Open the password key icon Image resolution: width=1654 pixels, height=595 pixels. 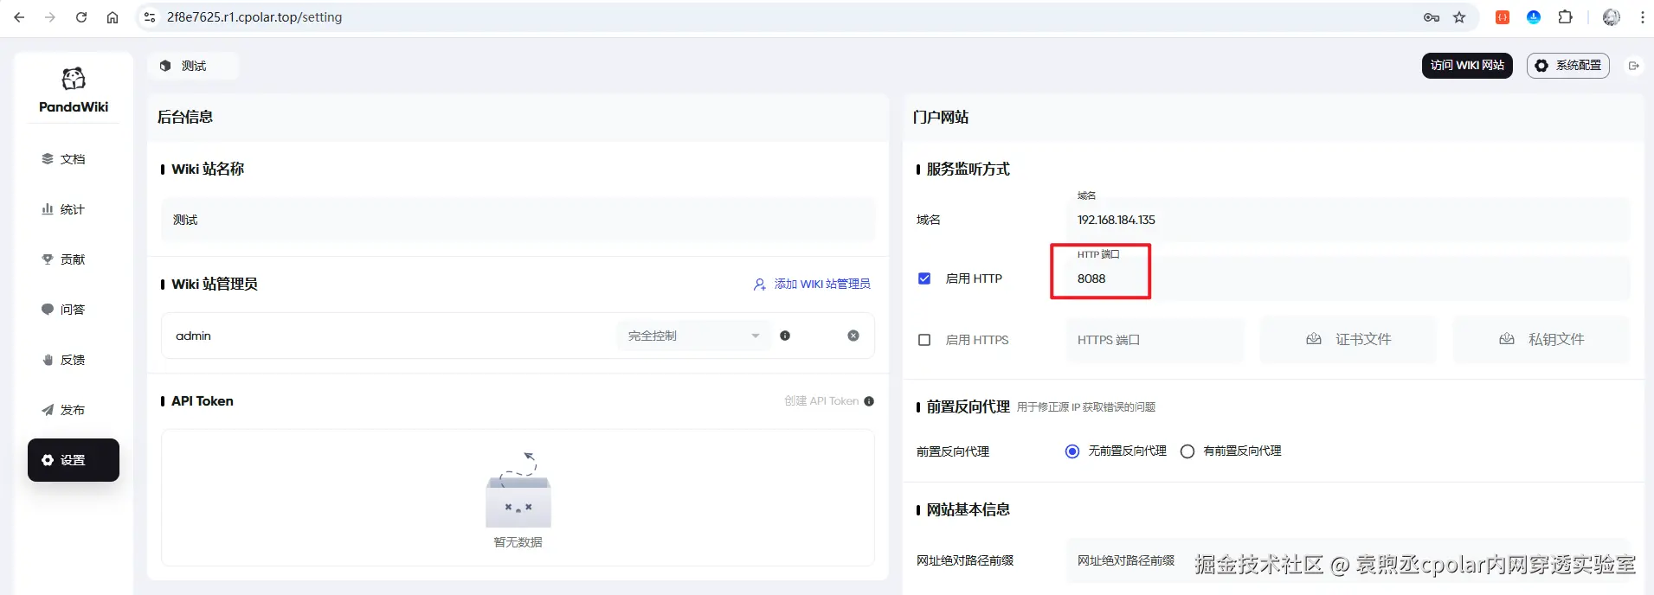[x=1432, y=17]
